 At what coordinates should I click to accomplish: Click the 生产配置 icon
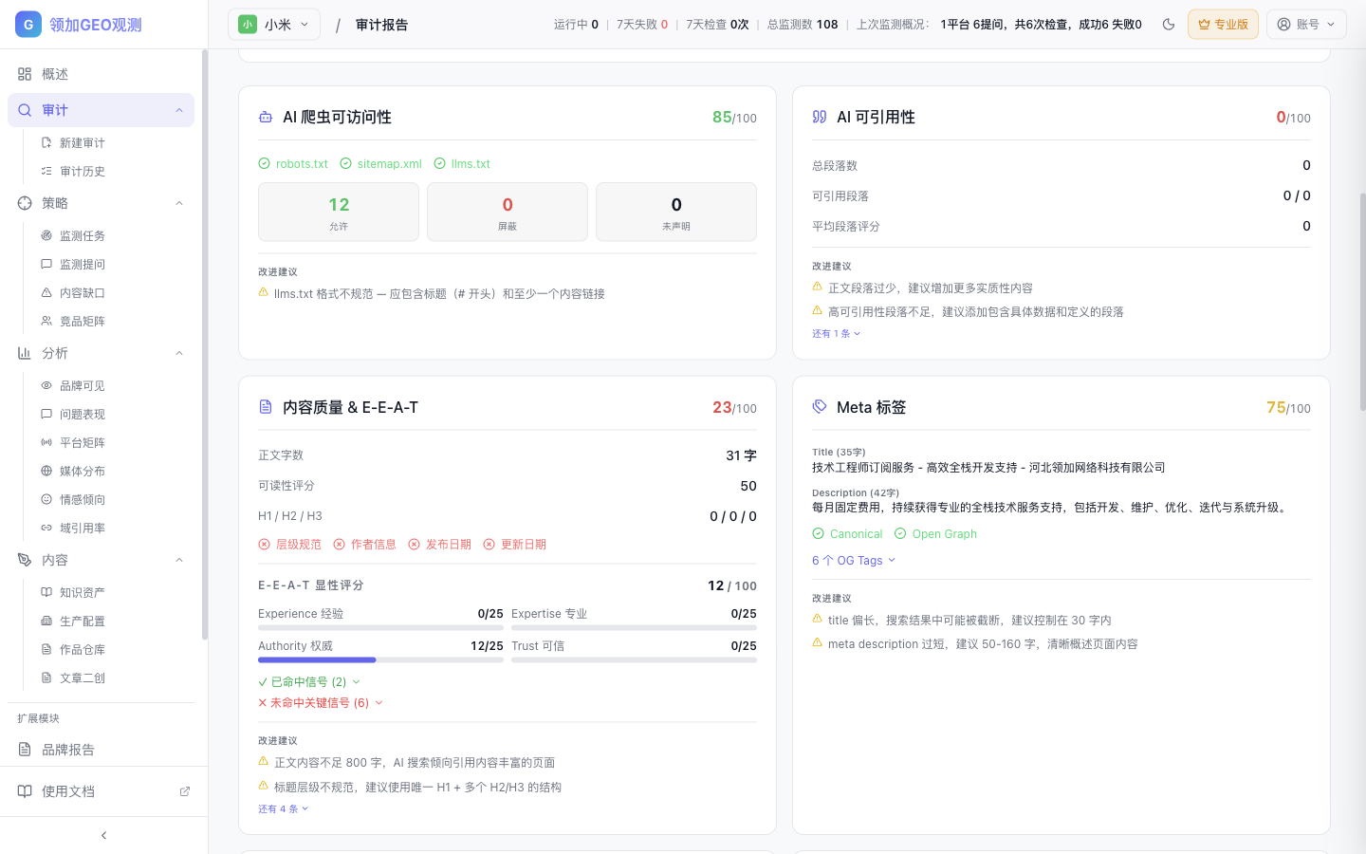pyautogui.click(x=46, y=621)
